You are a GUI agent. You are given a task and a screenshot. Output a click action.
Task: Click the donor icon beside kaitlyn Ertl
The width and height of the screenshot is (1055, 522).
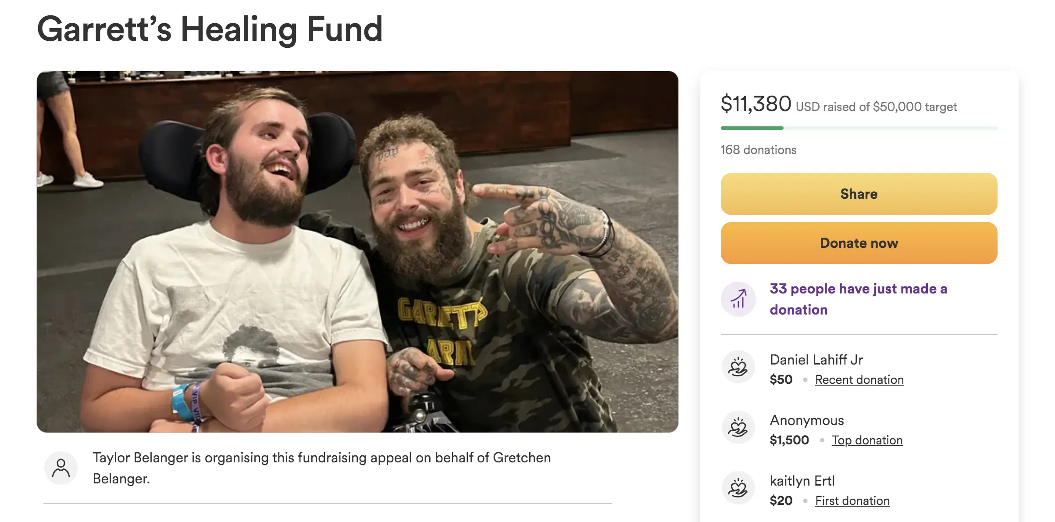click(738, 488)
